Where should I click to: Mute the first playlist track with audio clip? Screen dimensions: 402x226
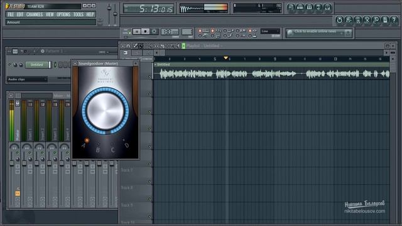point(149,77)
